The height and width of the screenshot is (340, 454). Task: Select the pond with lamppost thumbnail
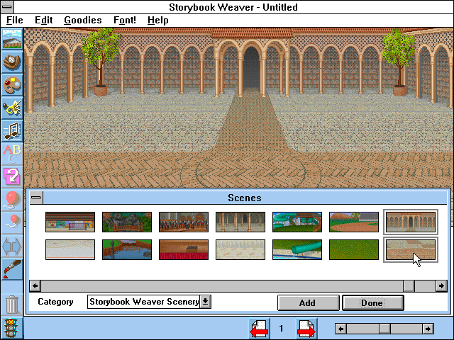pyautogui.click(x=127, y=249)
